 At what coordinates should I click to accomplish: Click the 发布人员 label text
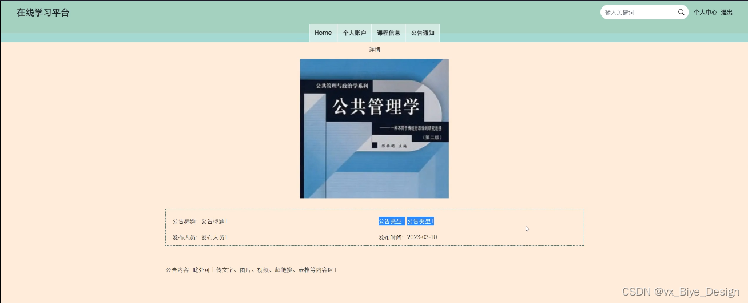[185, 237]
